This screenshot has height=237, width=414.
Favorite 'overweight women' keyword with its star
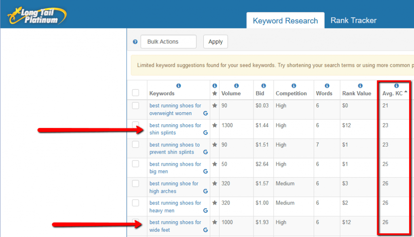click(215, 106)
